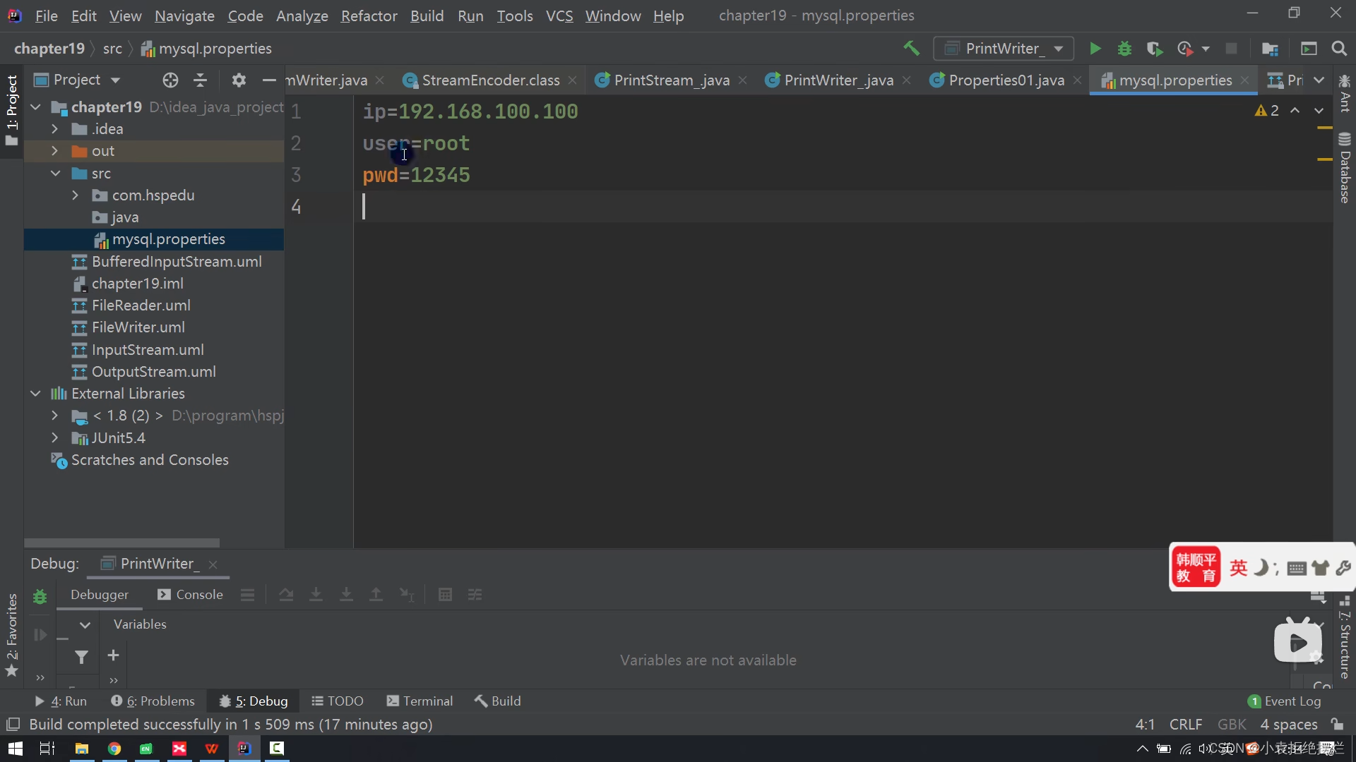This screenshot has width=1356, height=762.
Task: Click the Build project hammer icon
Action: coord(911,49)
